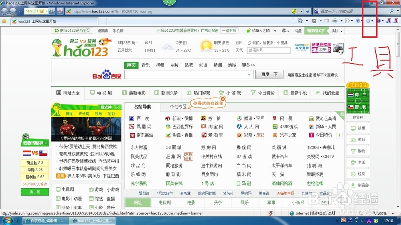Open the 电视剧 category tab
Viewport: 401px width, 225px height.
(101, 93)
